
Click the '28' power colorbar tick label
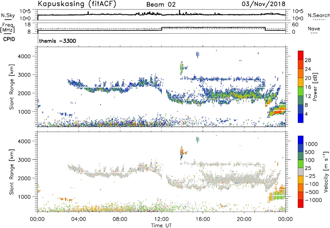point(308,60)
